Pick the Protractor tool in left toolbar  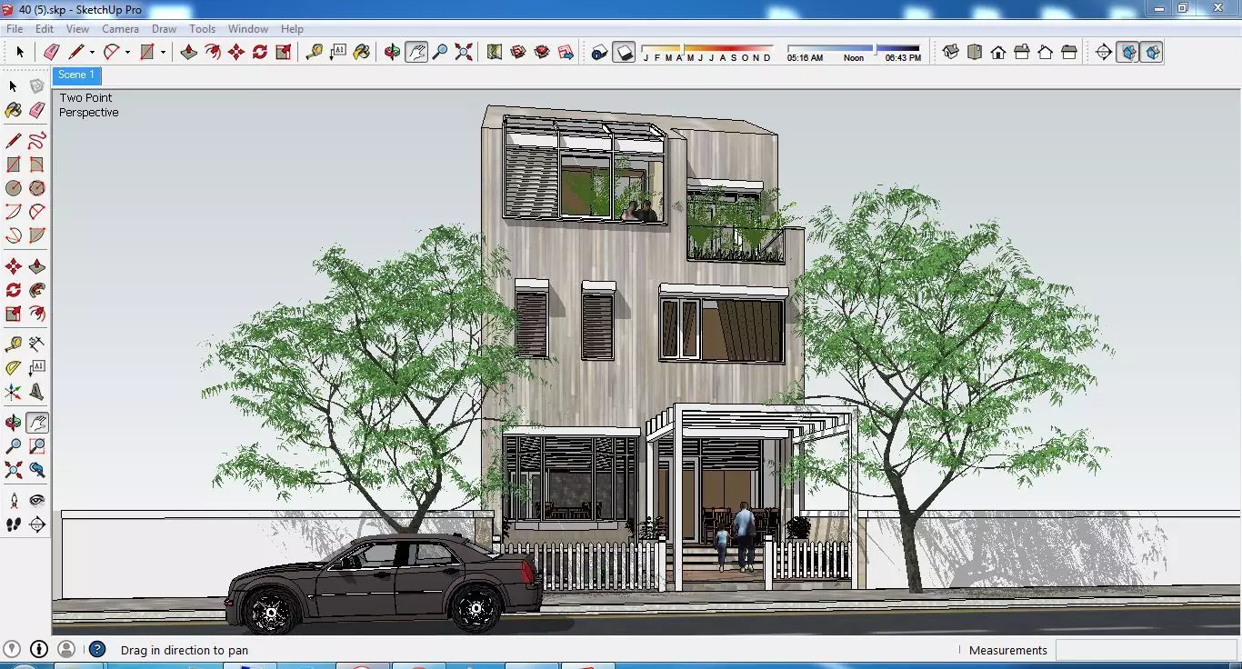coord(14,368)
